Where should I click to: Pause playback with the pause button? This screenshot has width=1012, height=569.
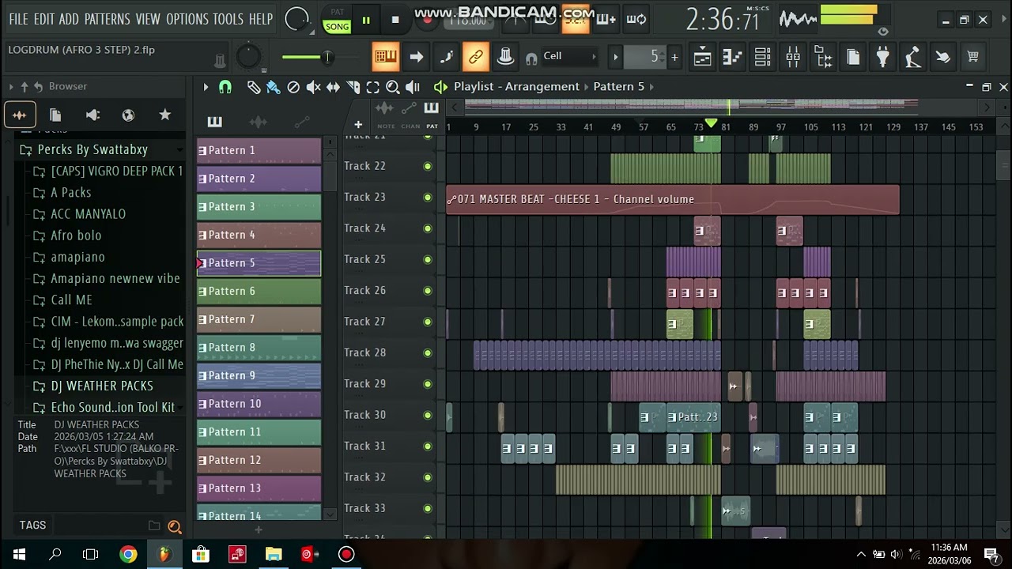(366, 20)
